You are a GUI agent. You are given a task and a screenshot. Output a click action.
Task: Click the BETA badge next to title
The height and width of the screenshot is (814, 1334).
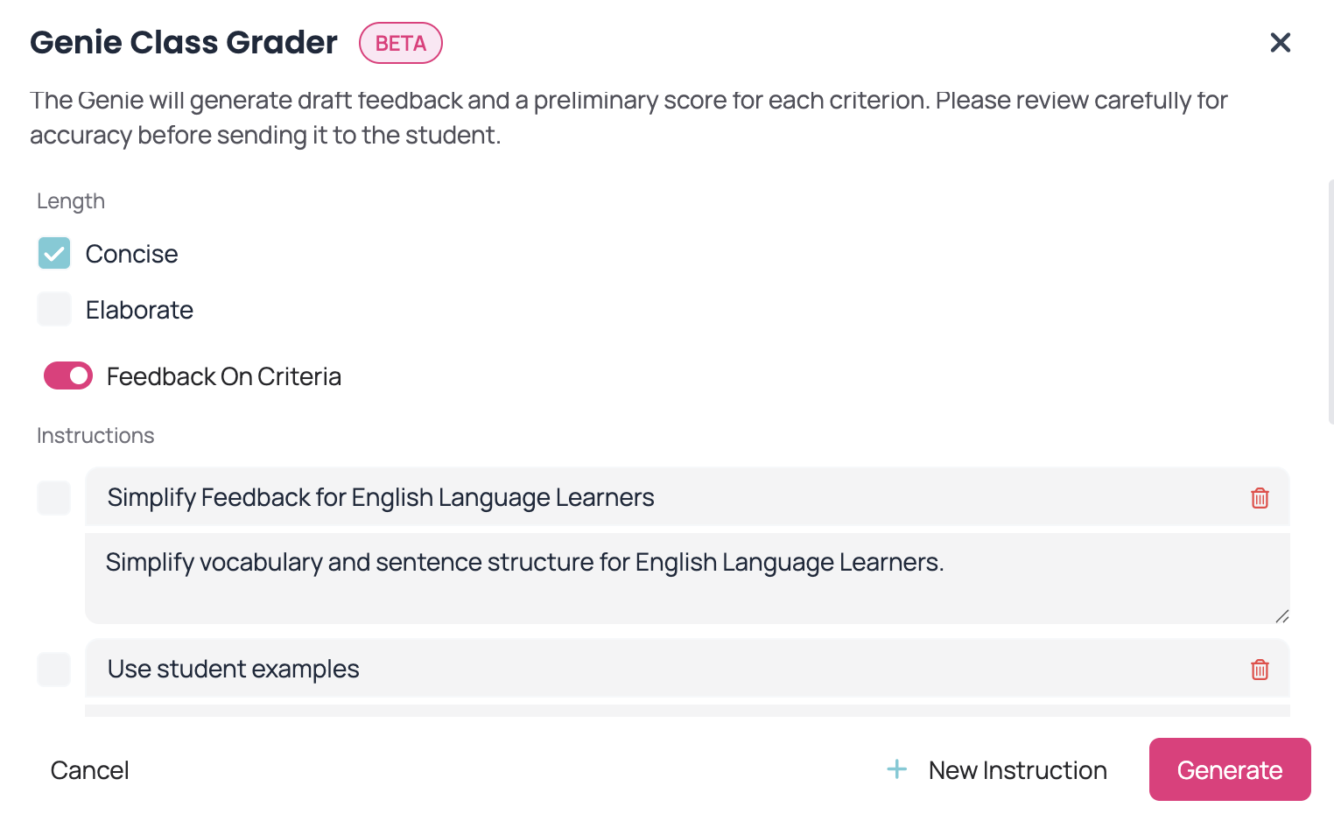point(401,43)
